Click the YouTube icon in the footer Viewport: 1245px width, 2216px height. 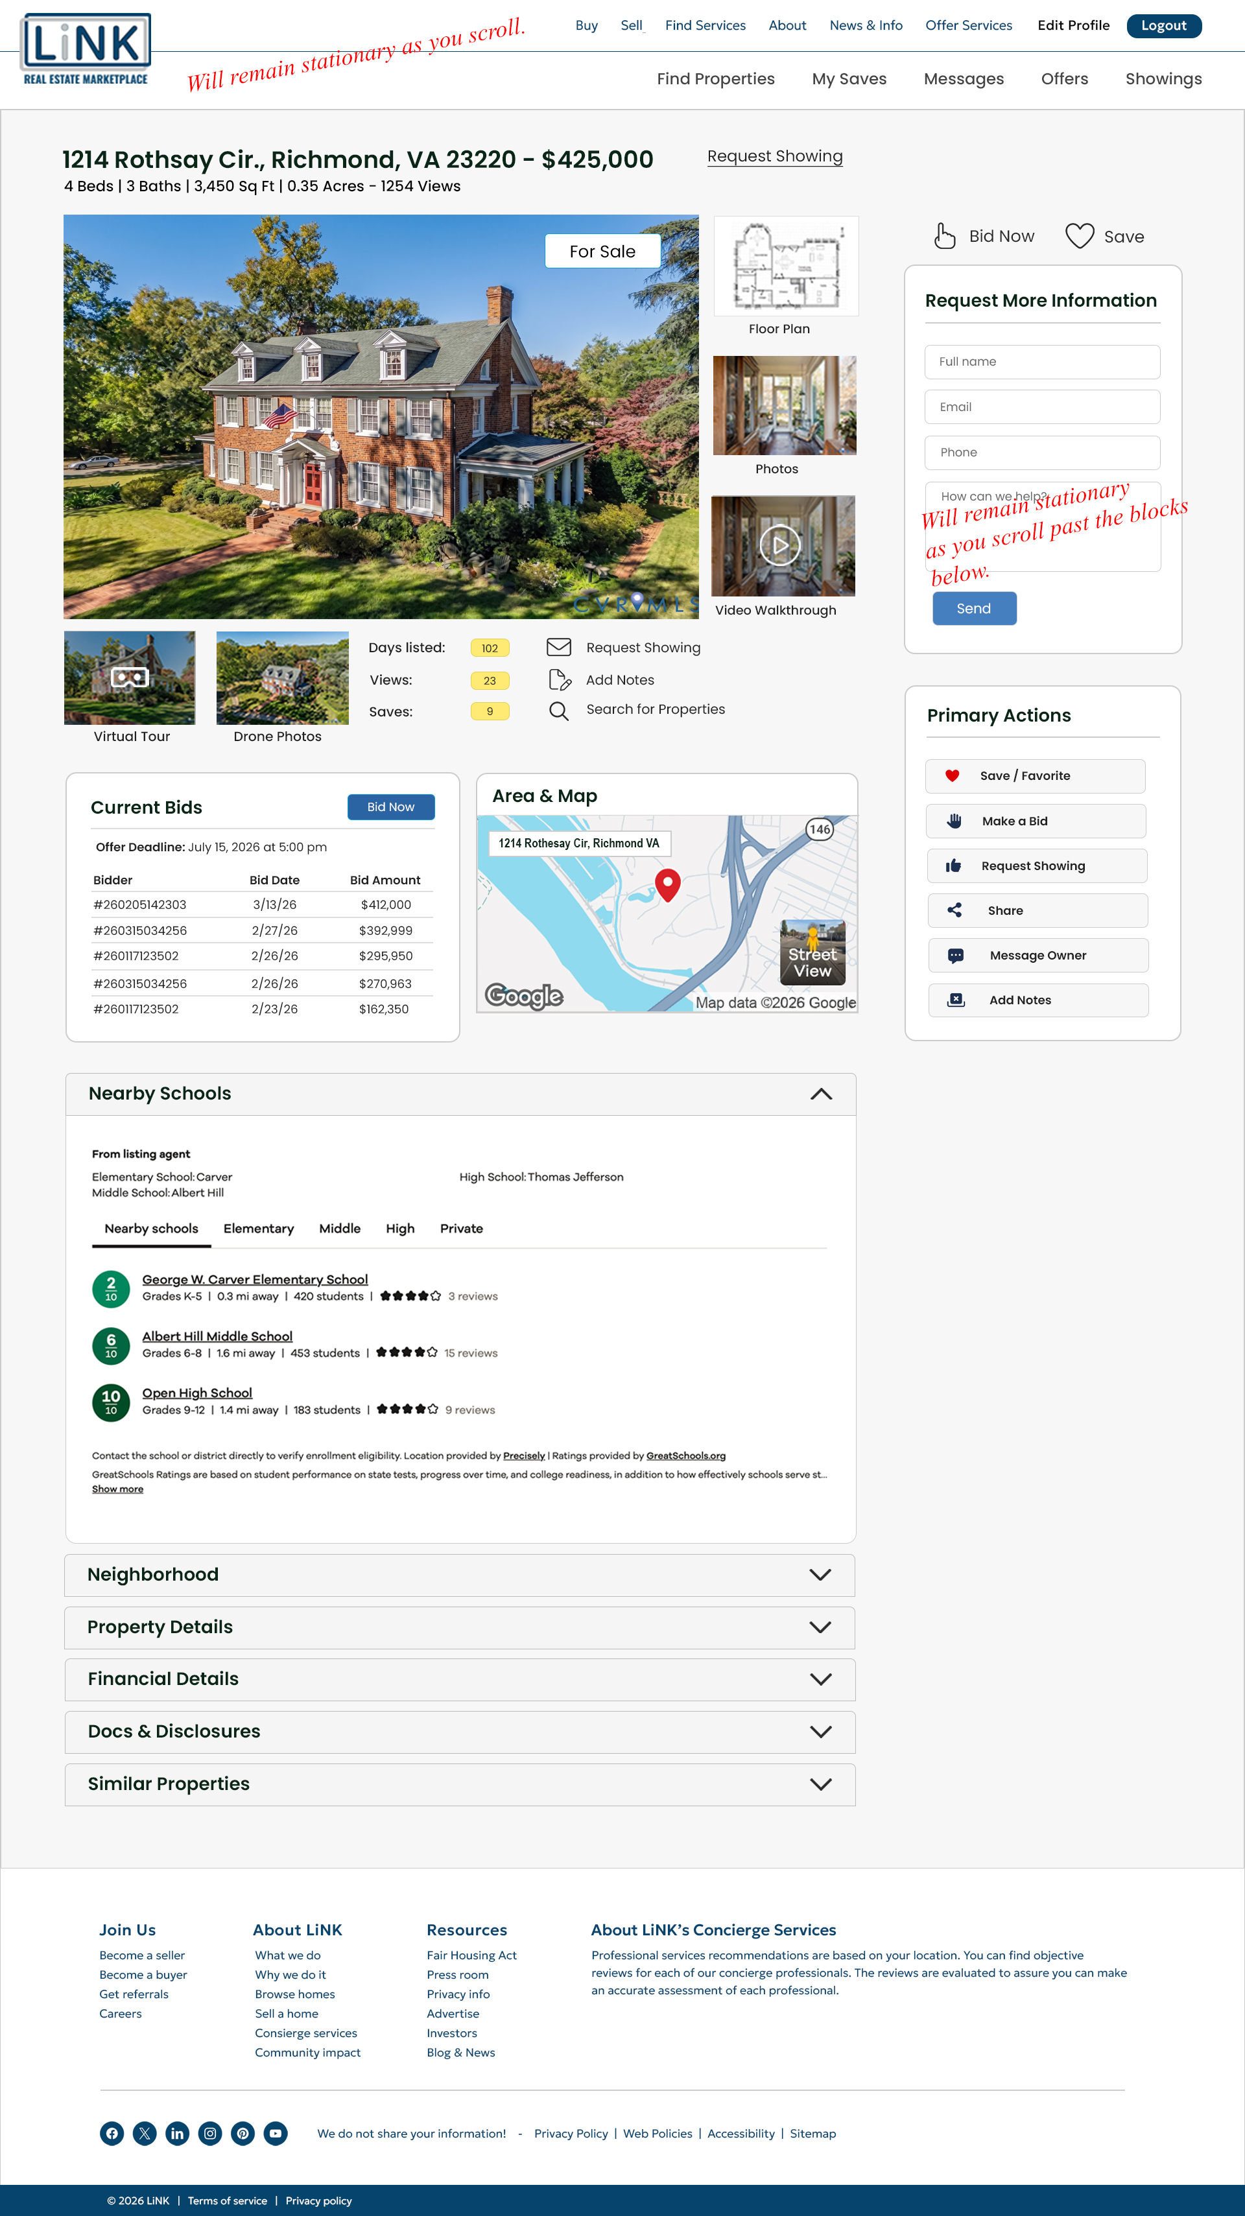276,2134
